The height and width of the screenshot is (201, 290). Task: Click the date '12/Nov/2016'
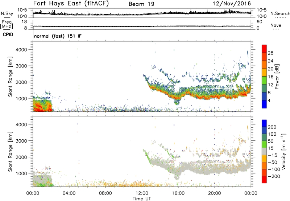coord(232,3)
